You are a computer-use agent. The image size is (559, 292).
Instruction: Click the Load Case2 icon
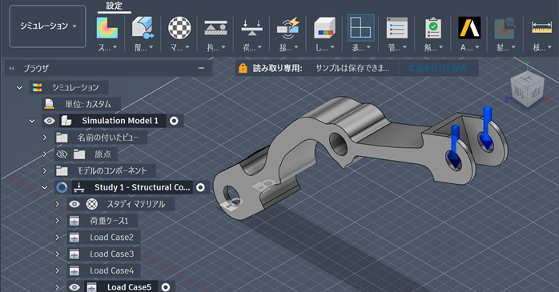coord(74,237)
